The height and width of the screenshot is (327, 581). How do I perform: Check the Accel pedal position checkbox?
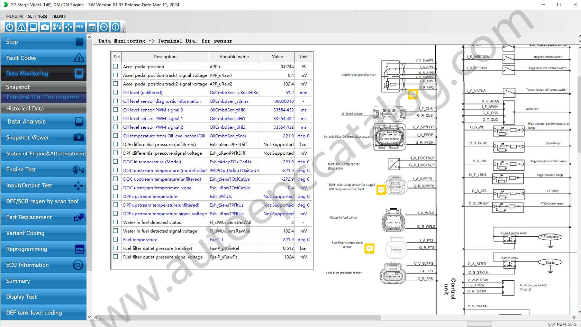coord(115,66)
